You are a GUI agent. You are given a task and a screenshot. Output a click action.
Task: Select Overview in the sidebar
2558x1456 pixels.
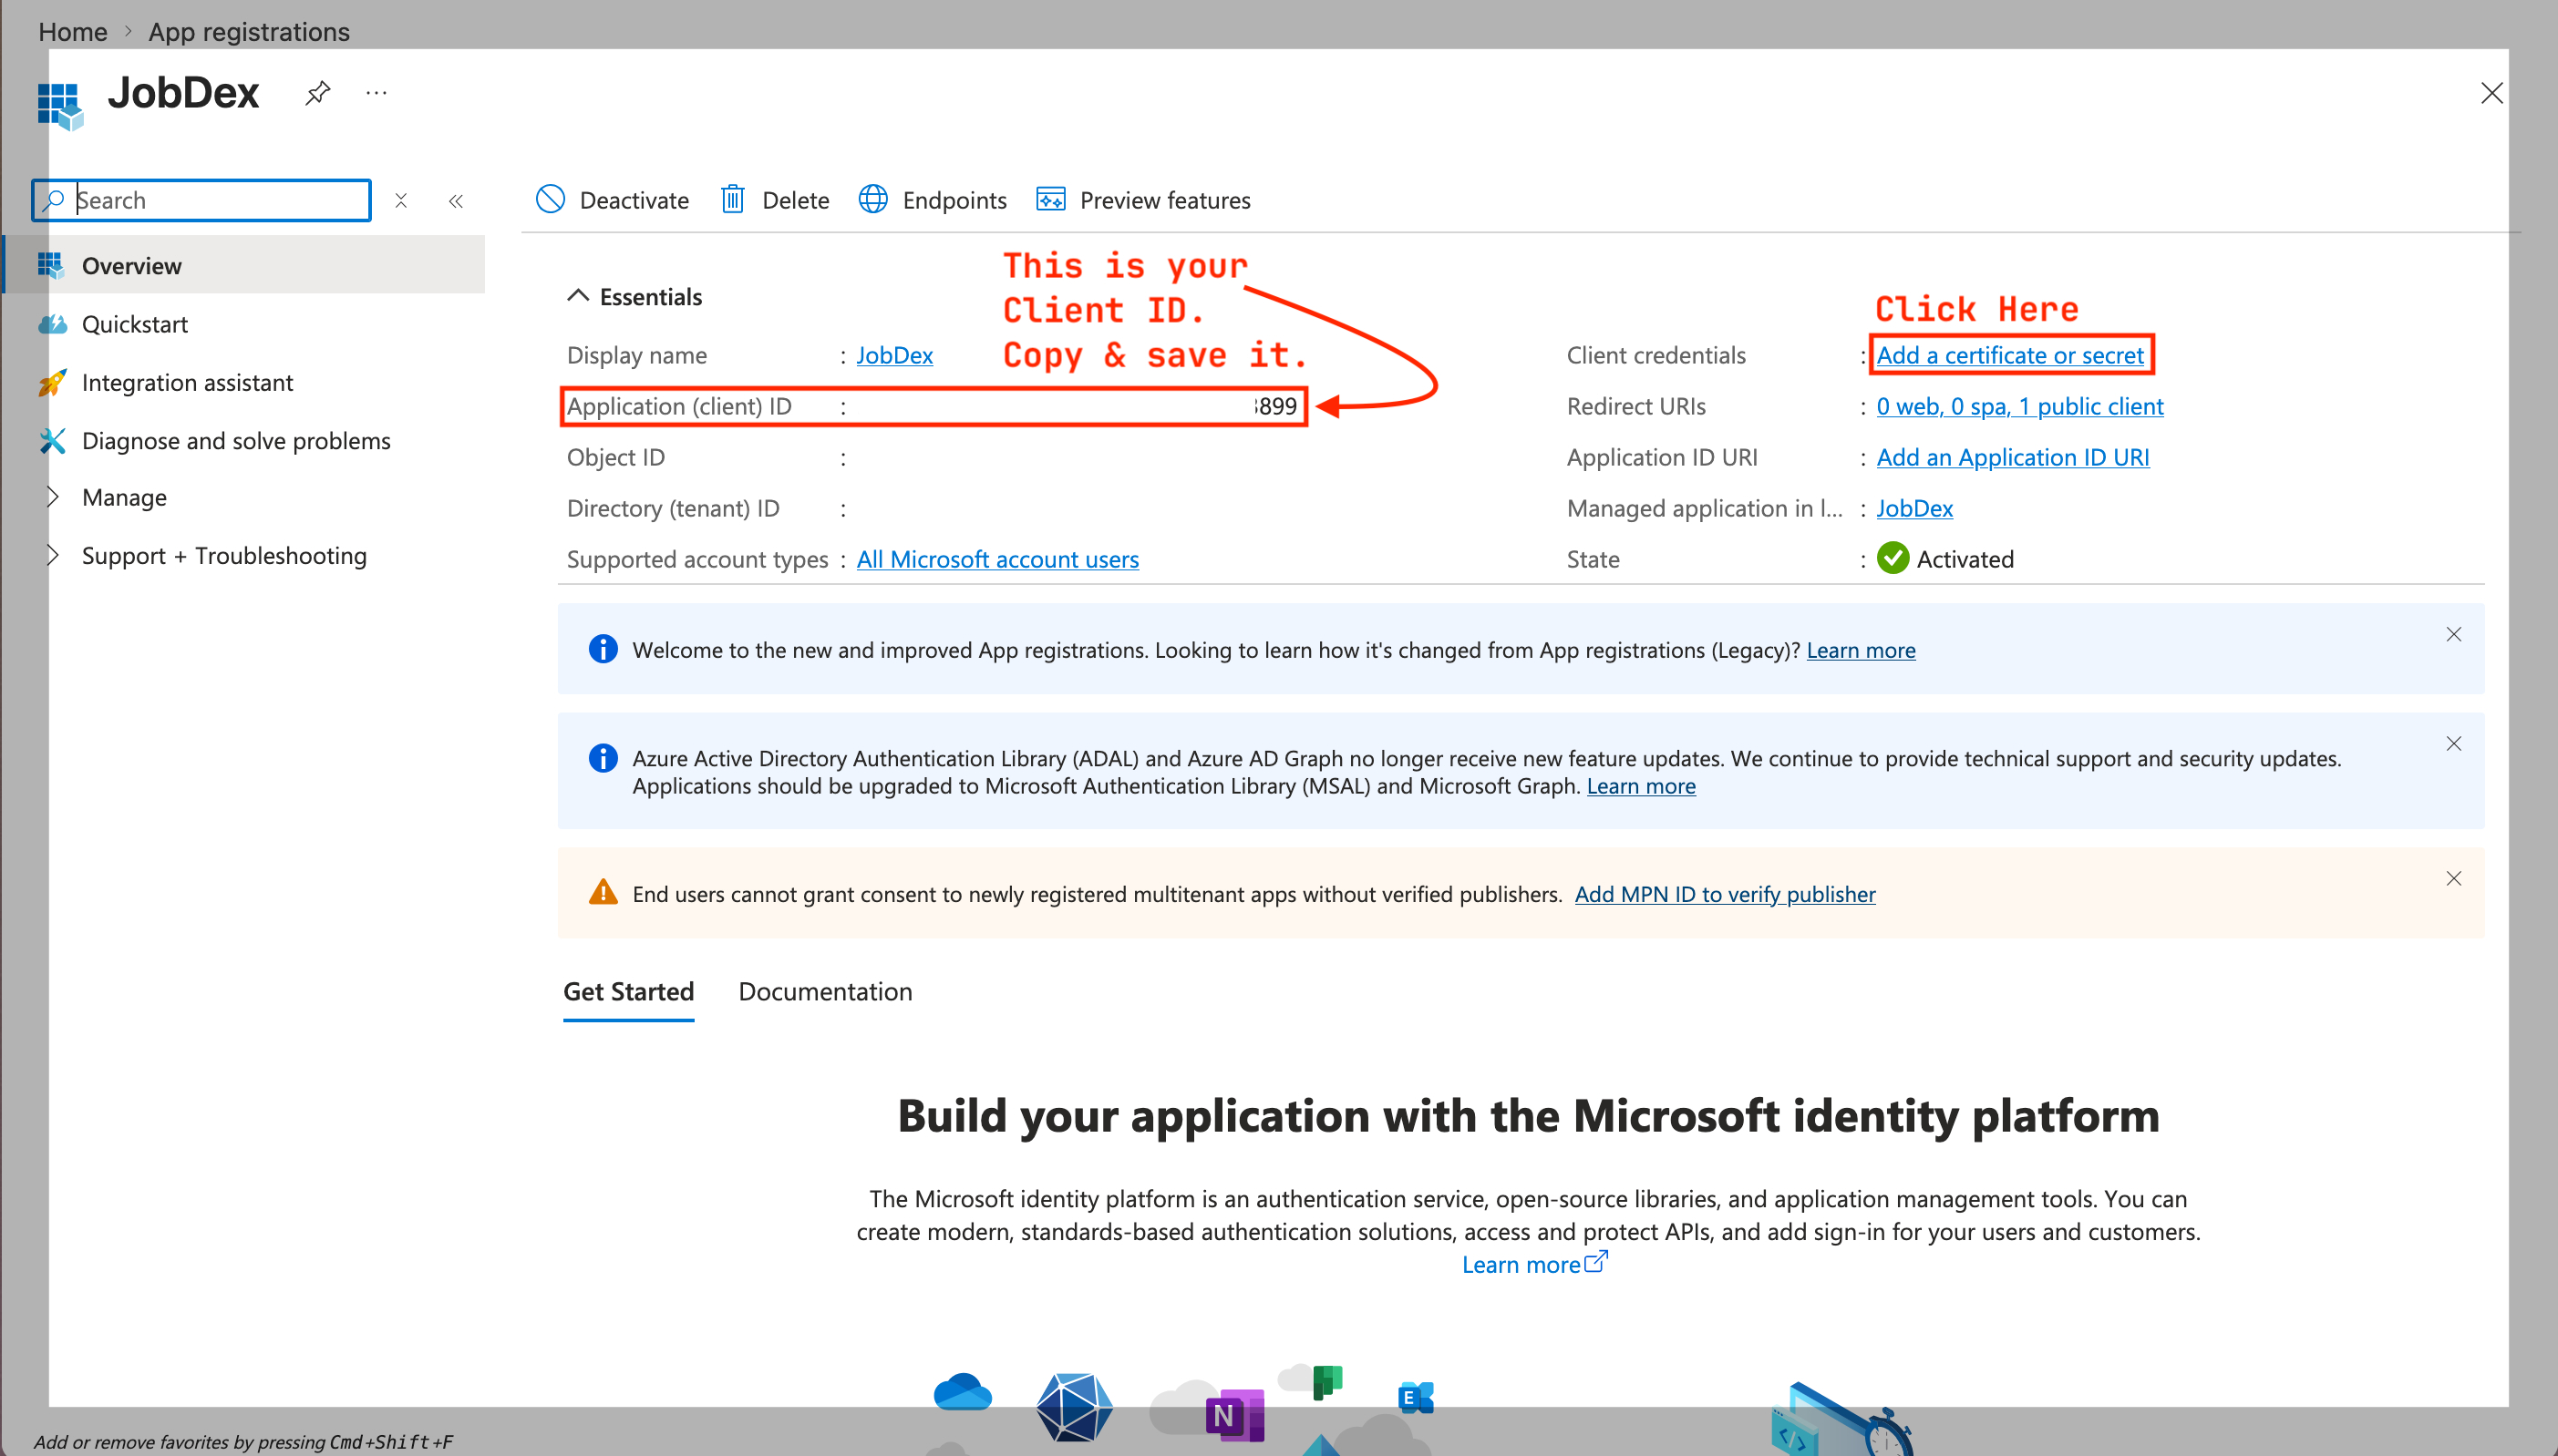coord(245,265)
